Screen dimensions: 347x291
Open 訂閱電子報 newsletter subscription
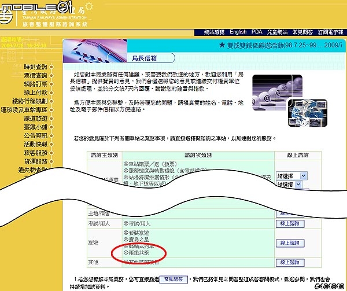(x=331, y=32)
